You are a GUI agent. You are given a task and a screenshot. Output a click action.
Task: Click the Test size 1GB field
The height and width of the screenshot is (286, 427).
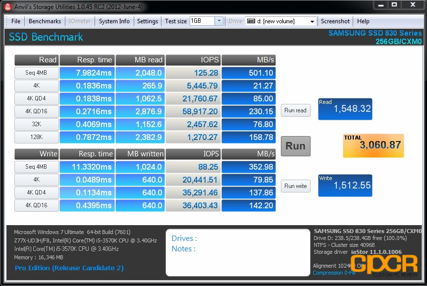[x=202, y=21]
